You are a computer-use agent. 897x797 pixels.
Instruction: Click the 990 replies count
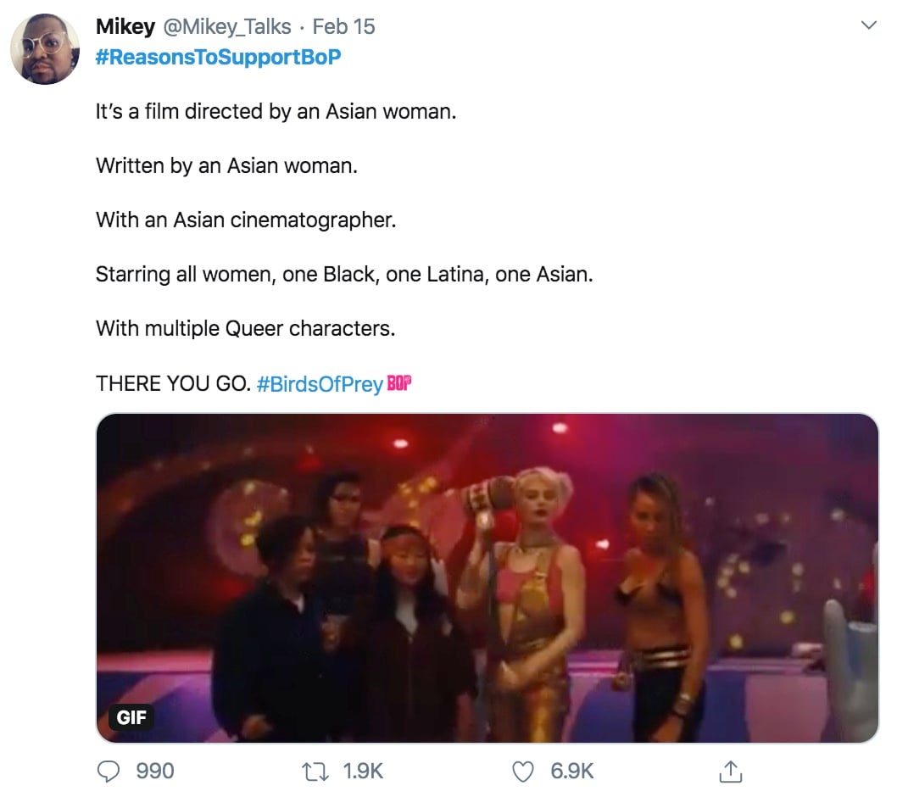click(x=155, y=772)
